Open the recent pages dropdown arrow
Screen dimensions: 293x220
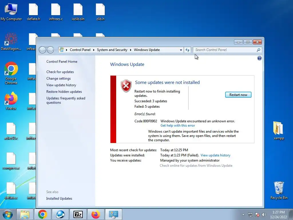click(x=56, y=50)
